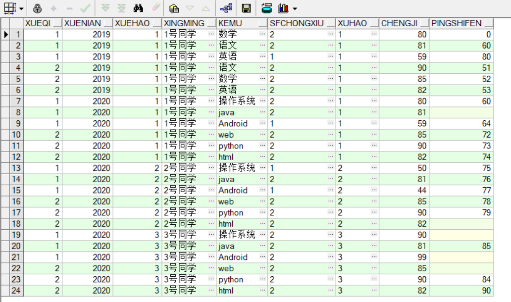511x302 pixels.
Task: Expand the chart options dropdown arrow
Action: point(295,9)
